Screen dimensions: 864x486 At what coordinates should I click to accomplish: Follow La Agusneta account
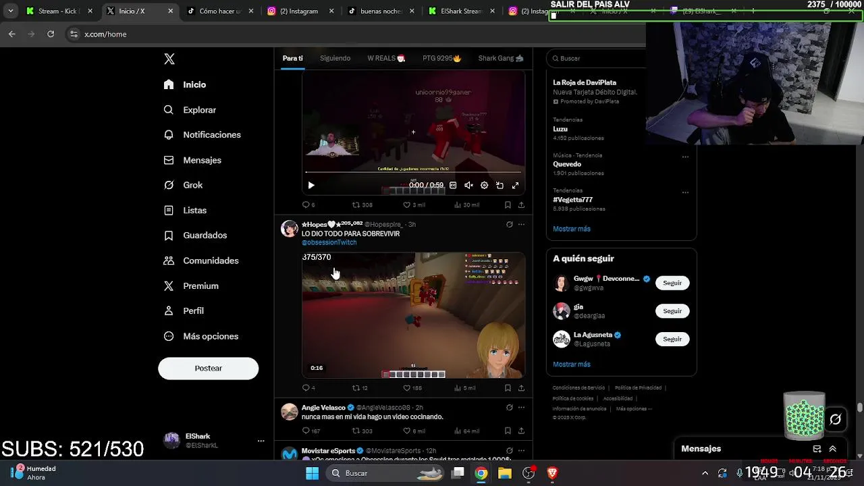coord(672,339)
